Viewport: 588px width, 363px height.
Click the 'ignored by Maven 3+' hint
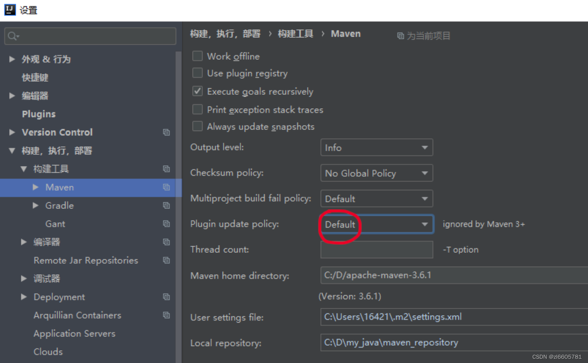(484, 224)
